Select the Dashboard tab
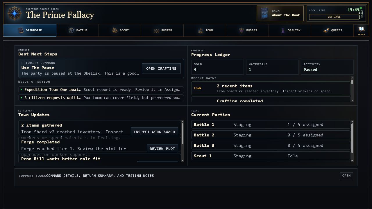Image resolution: width=372 pixels, height=209 pixels. tap(30, 30)
